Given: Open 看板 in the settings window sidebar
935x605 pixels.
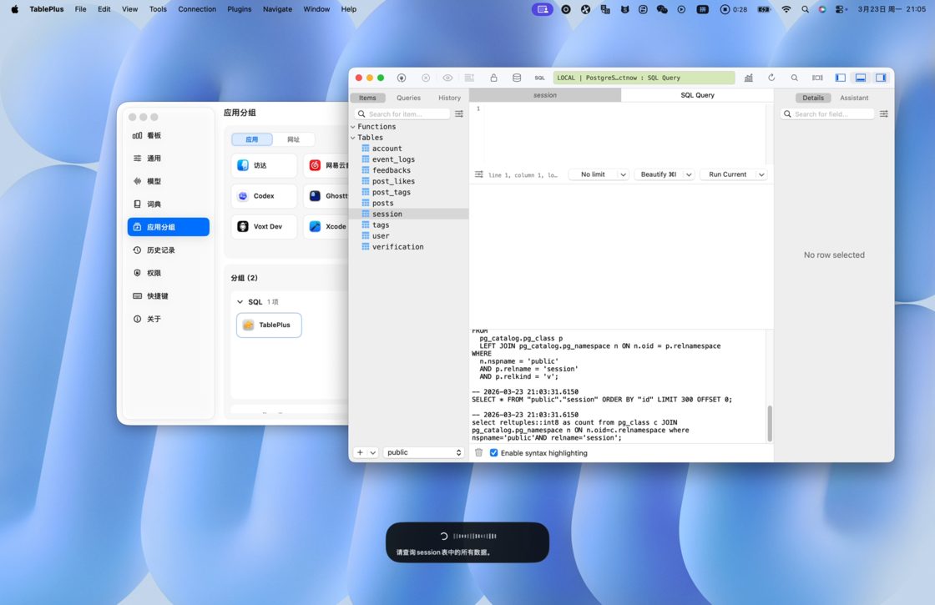Looking at the screenshot, I should point(168,135).
